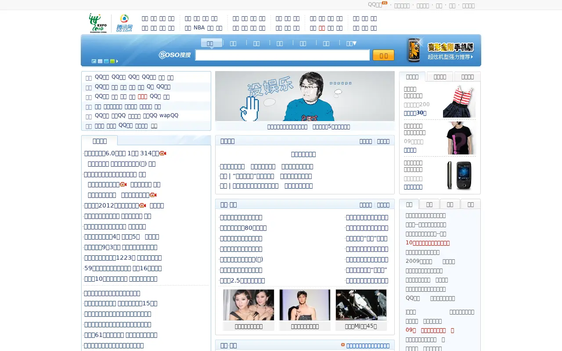Click the bold link containing '30' beside dress

[x=415, y=113]
